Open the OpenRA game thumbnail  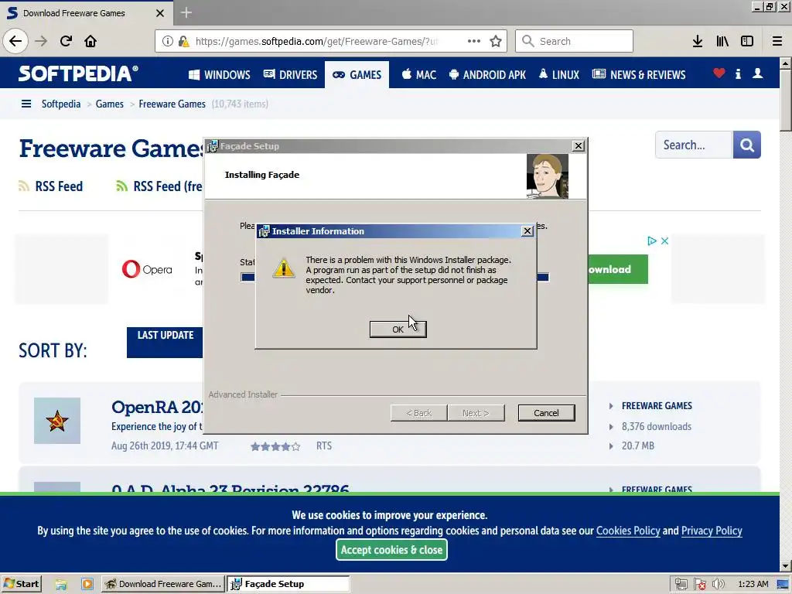(57, 421)
